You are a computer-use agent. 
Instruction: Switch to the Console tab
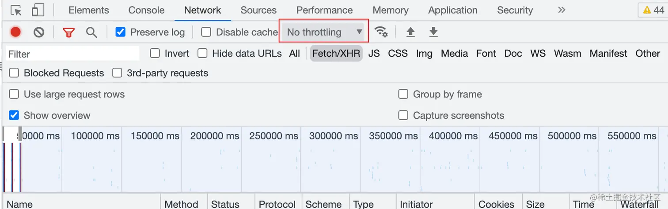coord(146,10)
